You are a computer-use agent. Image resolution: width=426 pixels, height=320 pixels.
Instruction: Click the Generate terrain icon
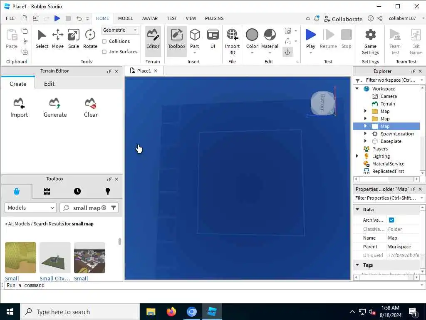(x=55, y=107)
